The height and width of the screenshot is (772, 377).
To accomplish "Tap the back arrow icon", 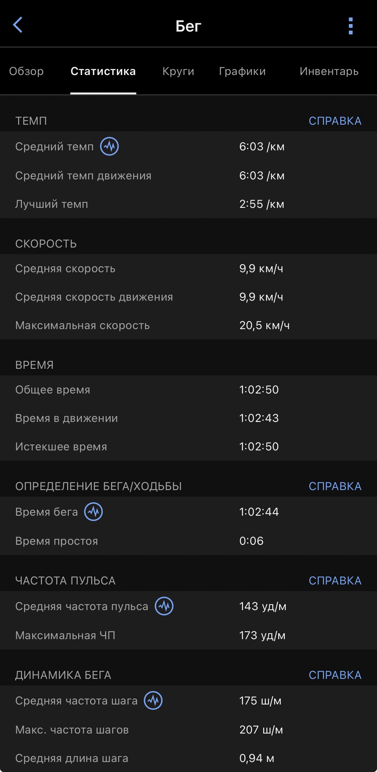I will [18, 25].
